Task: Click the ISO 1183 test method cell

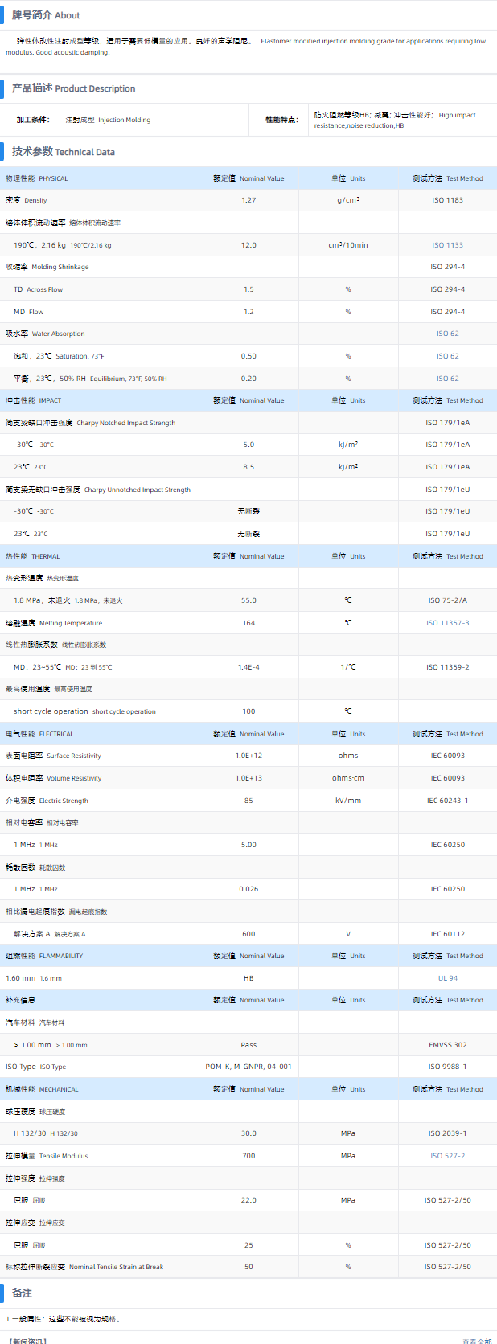Action: 447,200
